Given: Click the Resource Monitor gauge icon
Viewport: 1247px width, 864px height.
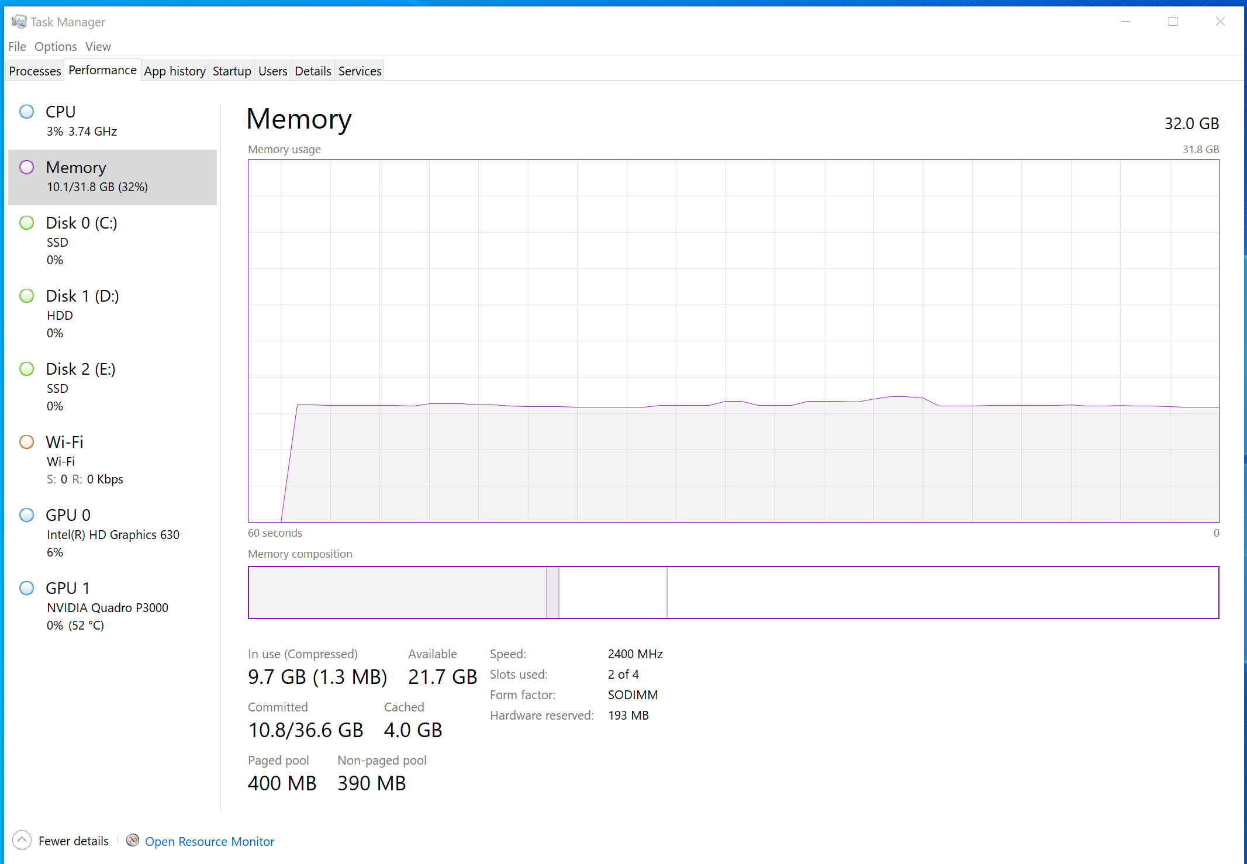Looking at the screenshot, I should point(133,840).
